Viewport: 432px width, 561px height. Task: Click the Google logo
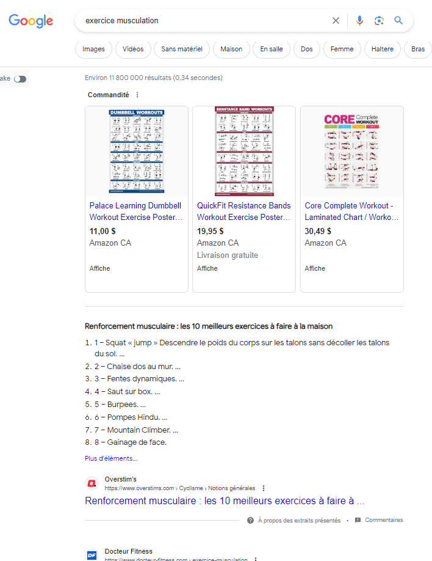pos(31,21)
